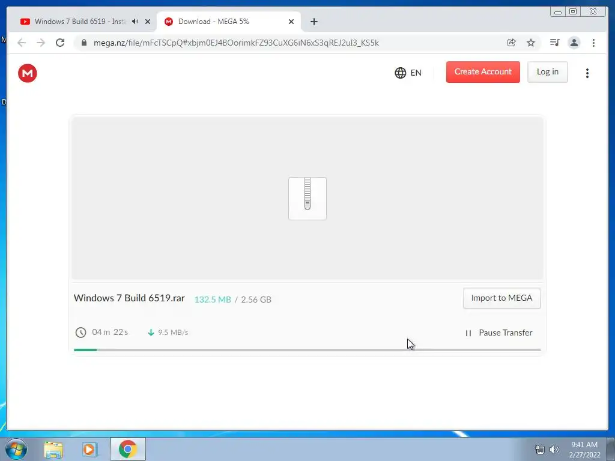Click the network tray icon
Screen dimensions: 615x461
point(540,450)
